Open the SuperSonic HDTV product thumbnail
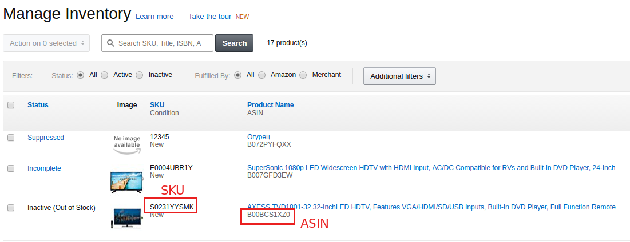Image resolution: width=630 pixels, height=242 pixels. pyautogui.click(x=127, y=182)
